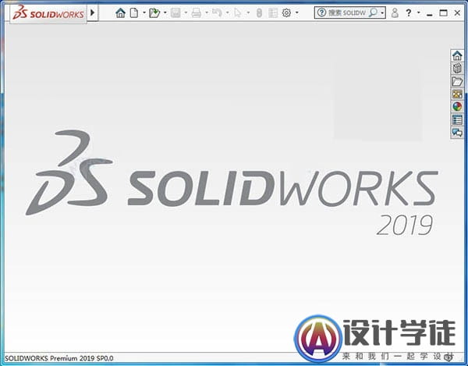Open Design Library tab in task pane
The image size is (468, 366).
pos(457,69)
